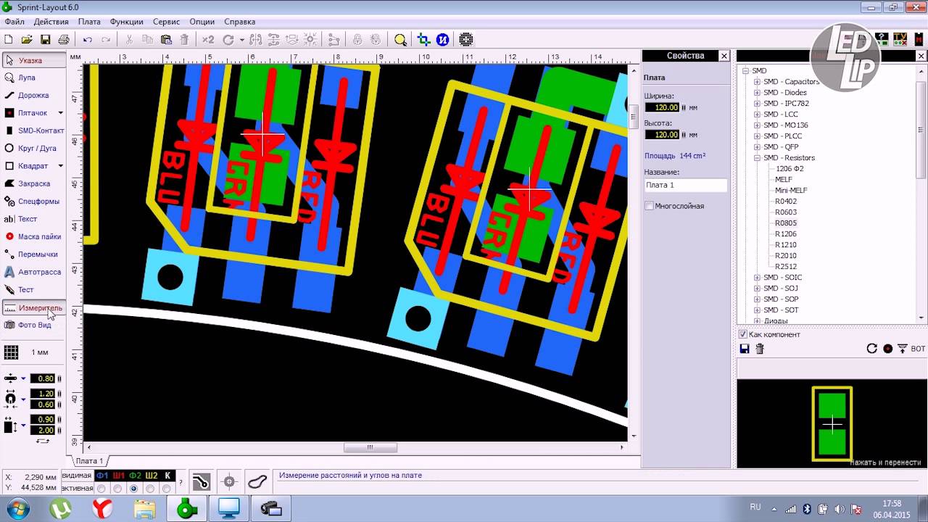Open the Файл menu

14,22
